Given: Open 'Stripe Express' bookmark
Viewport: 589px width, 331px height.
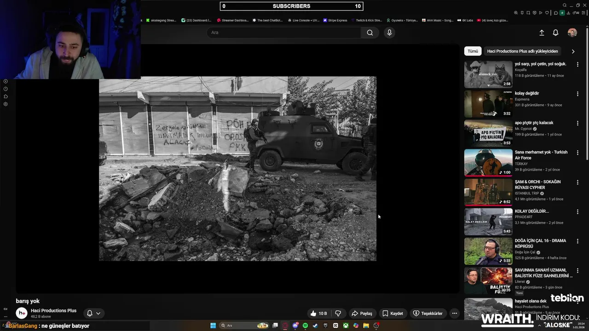Looking at the screenshot, I should pyautogui.click(x=335, y=20).
